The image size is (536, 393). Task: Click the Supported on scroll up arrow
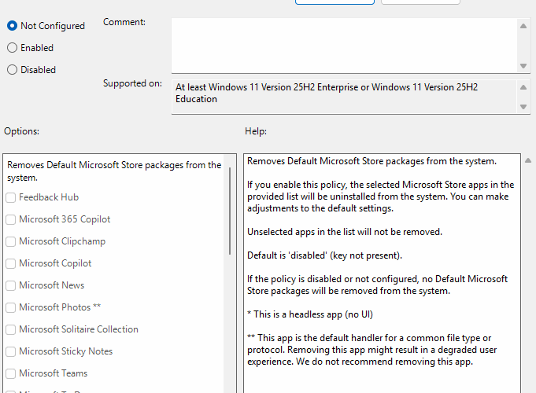523,86
